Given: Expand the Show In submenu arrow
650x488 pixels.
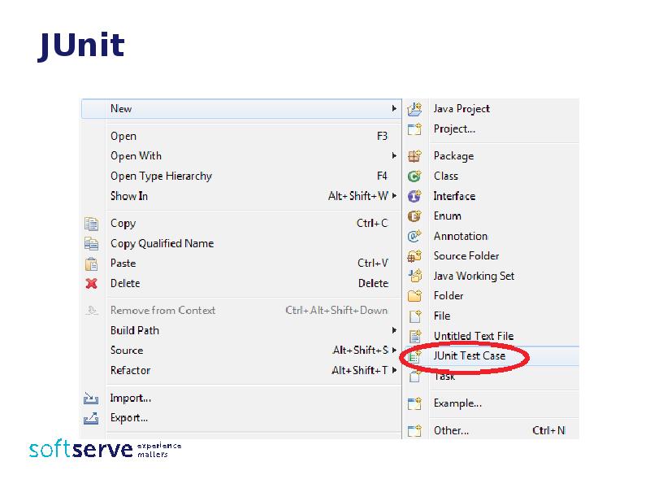Looking at the screenshot, I should tap(394, 196).
